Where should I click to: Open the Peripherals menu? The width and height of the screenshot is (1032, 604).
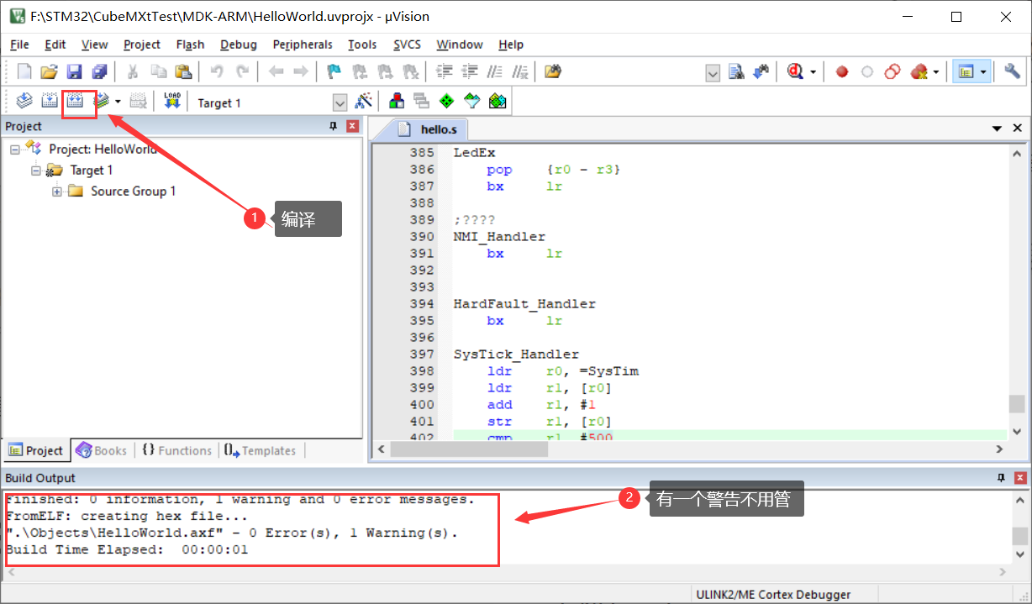pos(303,45)
